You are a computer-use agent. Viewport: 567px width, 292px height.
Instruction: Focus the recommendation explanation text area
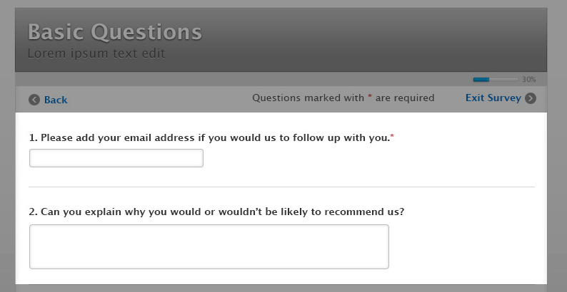(209, 246)
